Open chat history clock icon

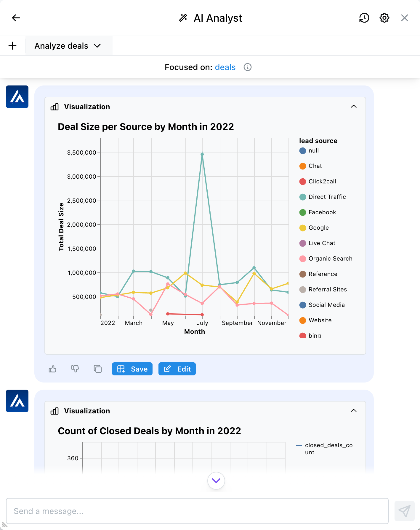point(364,18)
